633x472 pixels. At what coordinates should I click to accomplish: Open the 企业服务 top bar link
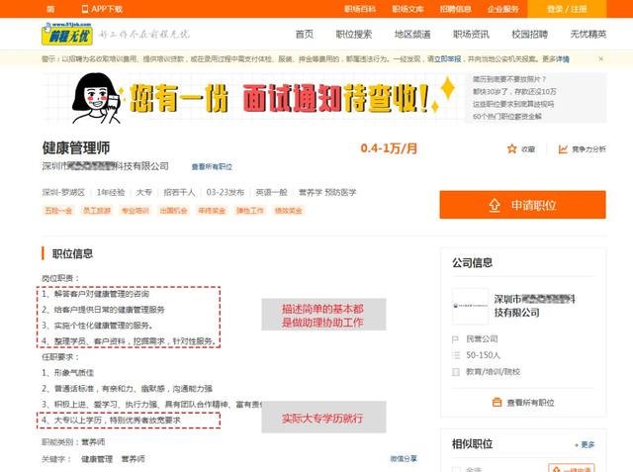503,9
